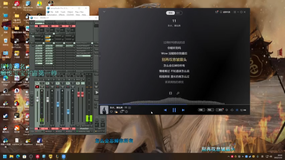Open the Auto-Tune_Evo_VST master plugin dropdown
The image size is (285, 160).
tap(92, 53)
